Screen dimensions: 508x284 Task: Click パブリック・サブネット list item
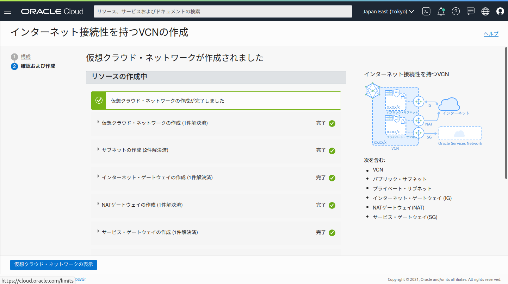tap(400, 179)
